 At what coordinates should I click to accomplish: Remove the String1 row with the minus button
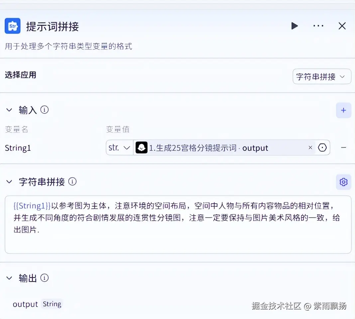tap(344, 148)
